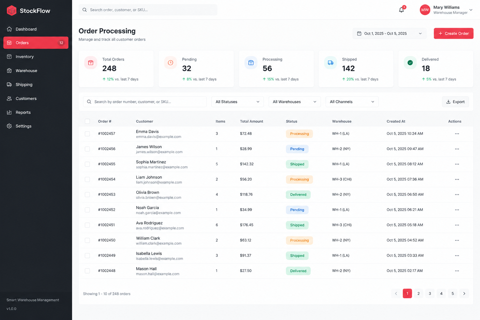Open actions menu for Olivia Brown's order

[457, 195]
